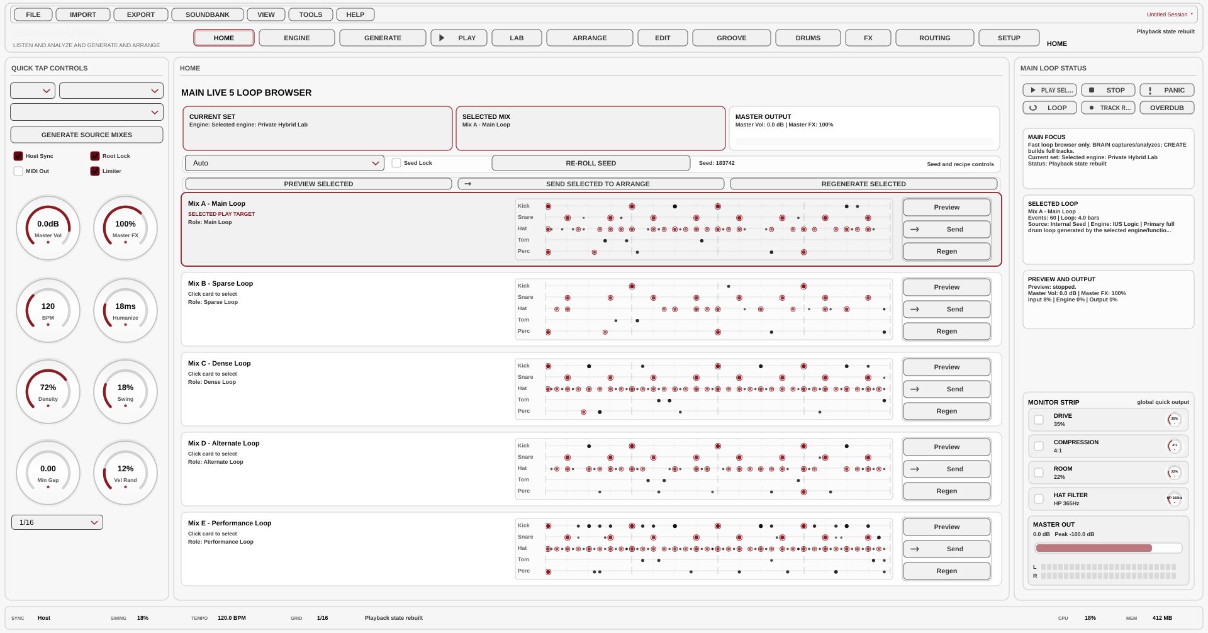This screenshot has width=1208, height=633.
Task: Click the Mix A Kick pattern row
Action: (x=703, y=206)
